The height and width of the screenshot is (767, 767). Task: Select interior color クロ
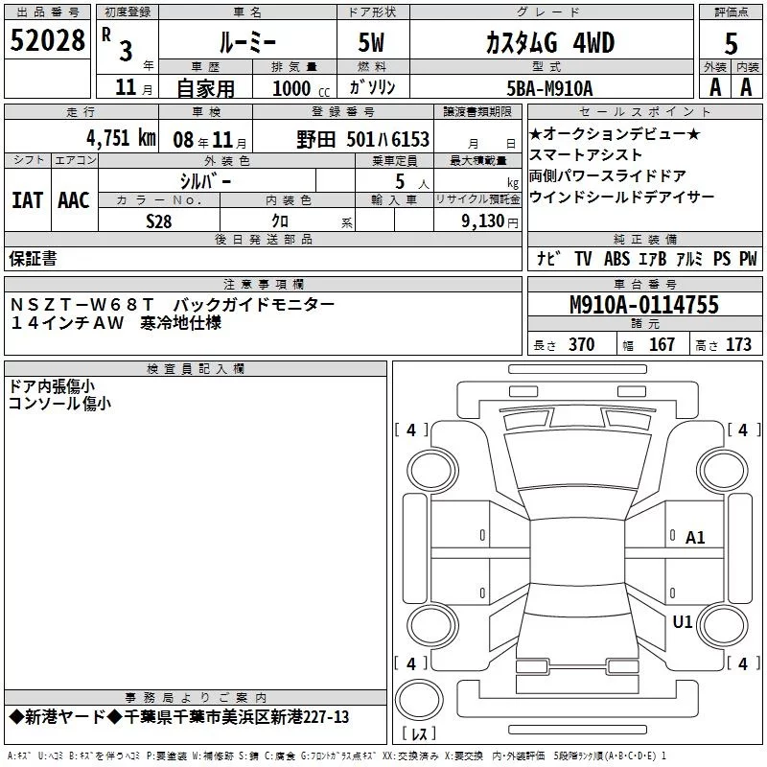tap(280, 221)
